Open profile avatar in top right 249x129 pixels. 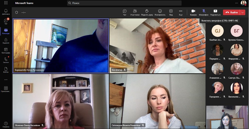click(243, 3)
